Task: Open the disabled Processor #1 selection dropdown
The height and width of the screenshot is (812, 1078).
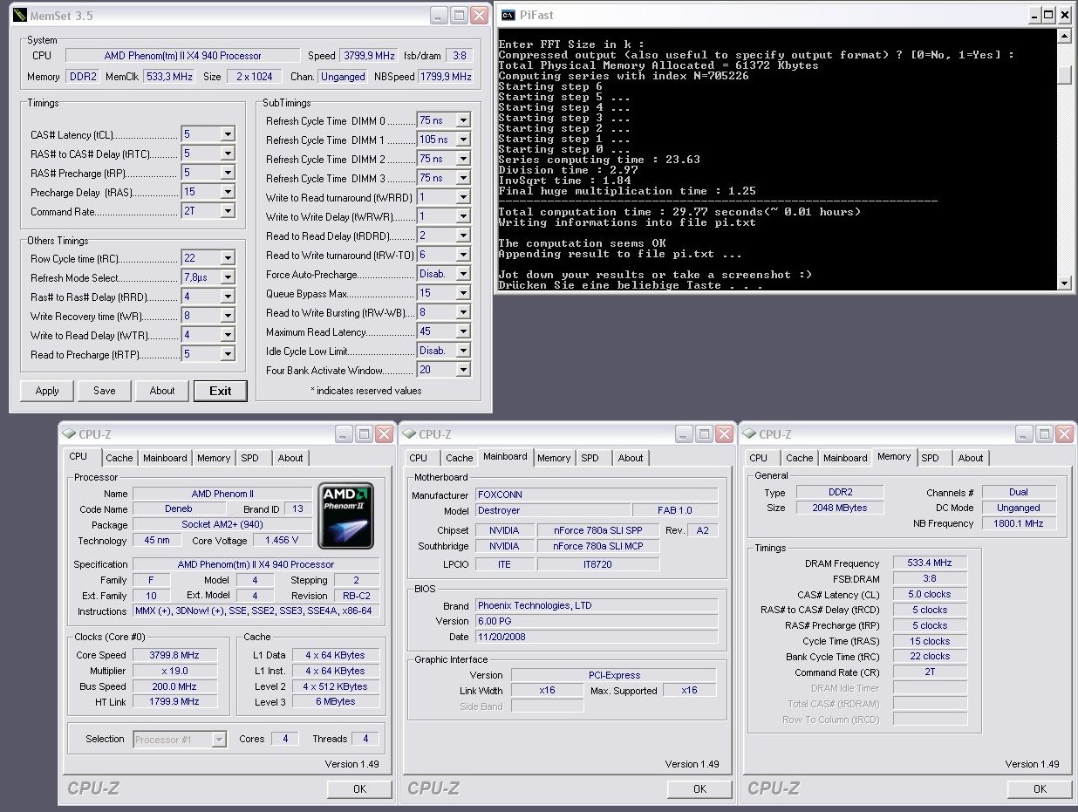Action: (x=220, y=740)
